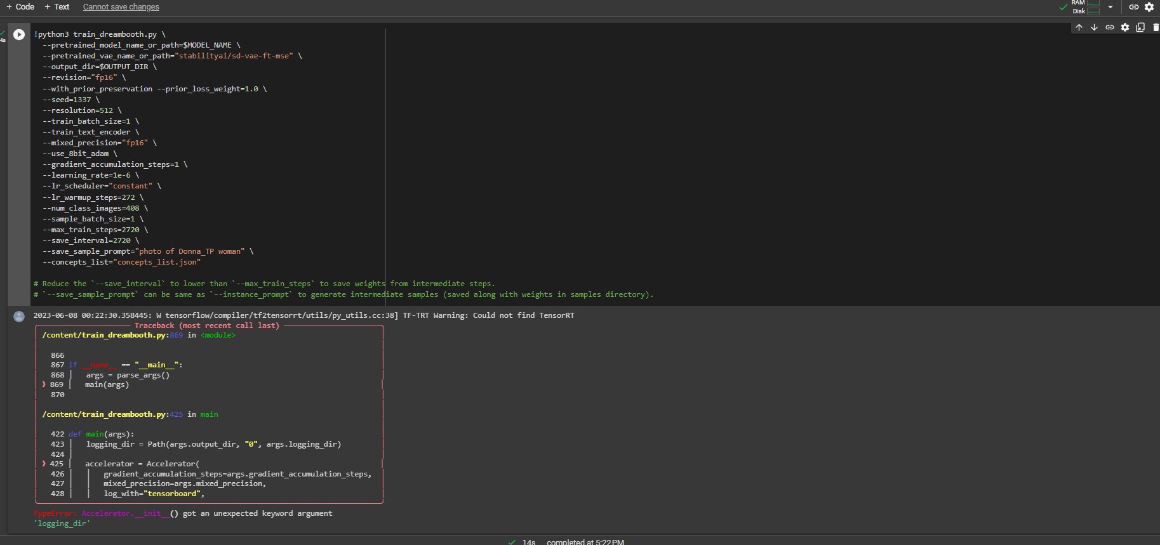1160x545 pixels.
Task: Open the cell editor settings gear
Action: click(1125, 27)
